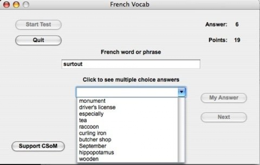Expand the multiple choice dropdown arrow
Viewport: 260px width, 165px height.
click(x=182, y=92)
